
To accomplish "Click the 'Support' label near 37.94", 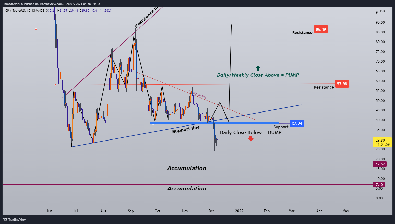I will pos(281,127).
